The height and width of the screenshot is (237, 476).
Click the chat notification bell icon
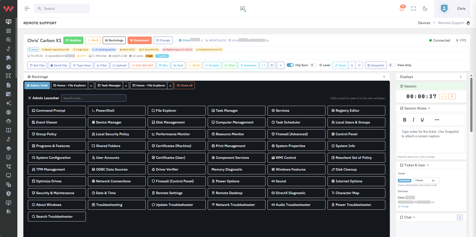[x=460, y=217]
